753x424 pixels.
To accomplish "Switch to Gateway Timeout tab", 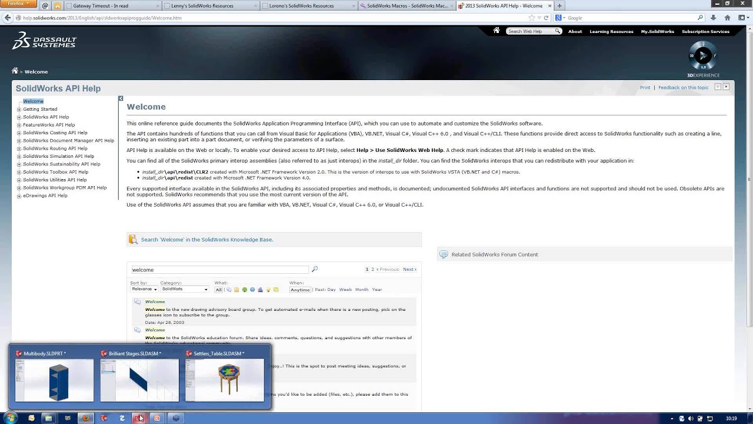I will [112, 6].
